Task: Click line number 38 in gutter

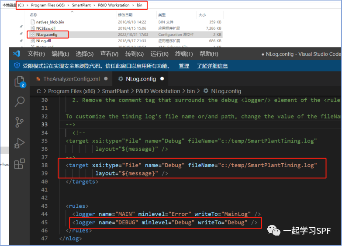Action: coord(45,165)
